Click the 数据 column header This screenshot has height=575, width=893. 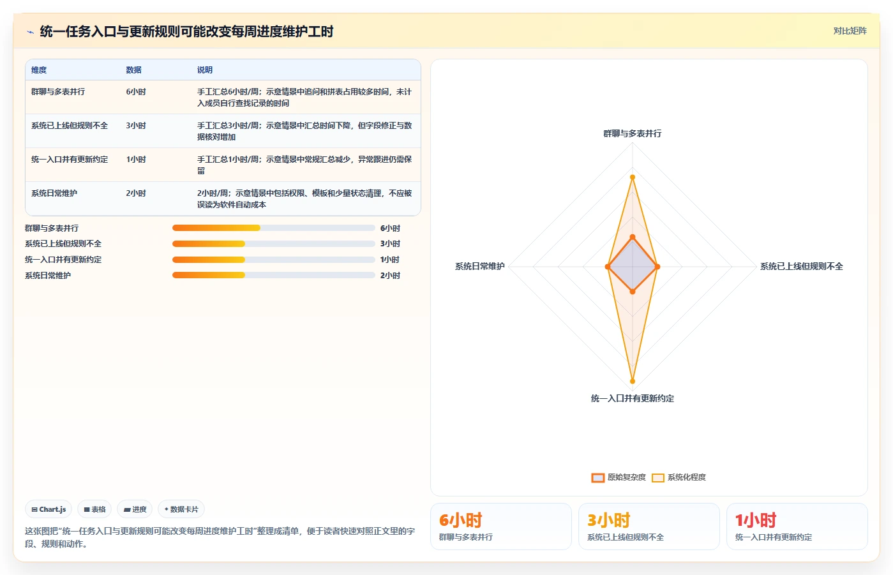coord(133,70)
